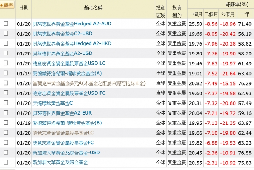Image resolution: width=254 pixels, height=170 pixels.
Task: Click the 日期 column header
Action: coord(24,8)
